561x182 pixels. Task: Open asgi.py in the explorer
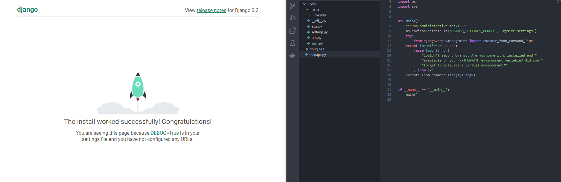(x=317, y=26)
